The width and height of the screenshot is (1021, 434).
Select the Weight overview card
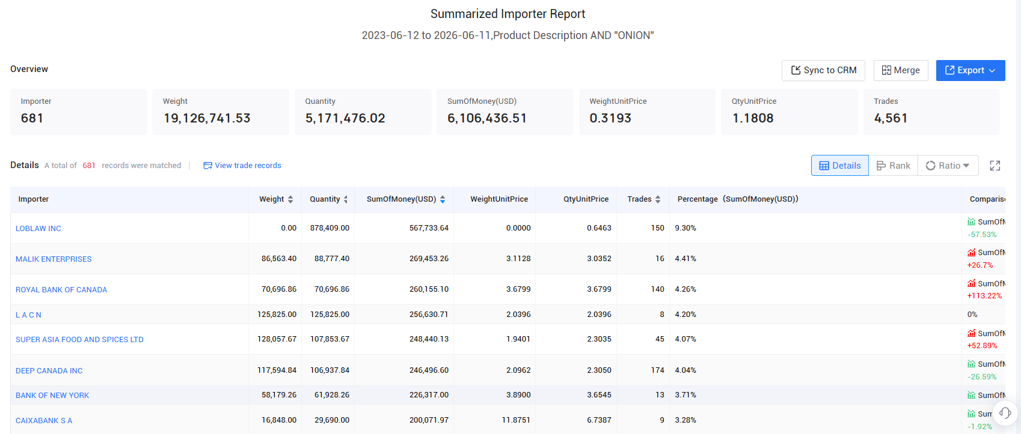(x=221, y=112)
